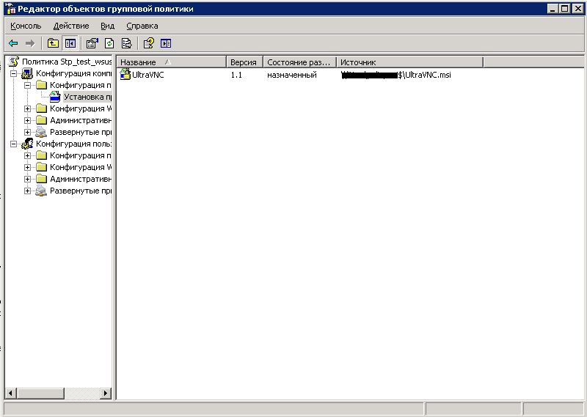Screen dimensions: 587x417
Task: Close the group policy editor window
Action: tap(578, 9)
